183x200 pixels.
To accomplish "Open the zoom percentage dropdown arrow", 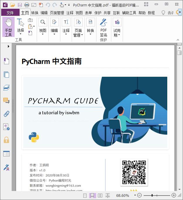I will [x=135, y=195].
